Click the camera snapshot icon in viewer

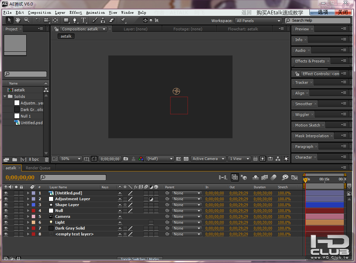(x=126, y=159)
